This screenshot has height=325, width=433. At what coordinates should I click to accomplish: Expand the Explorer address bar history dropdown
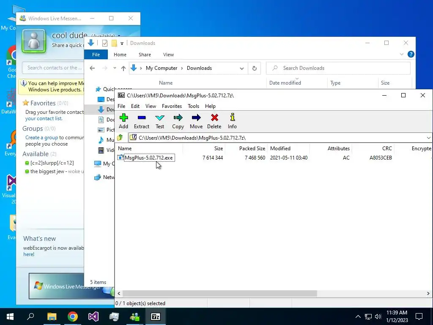(x=242, y=68)
